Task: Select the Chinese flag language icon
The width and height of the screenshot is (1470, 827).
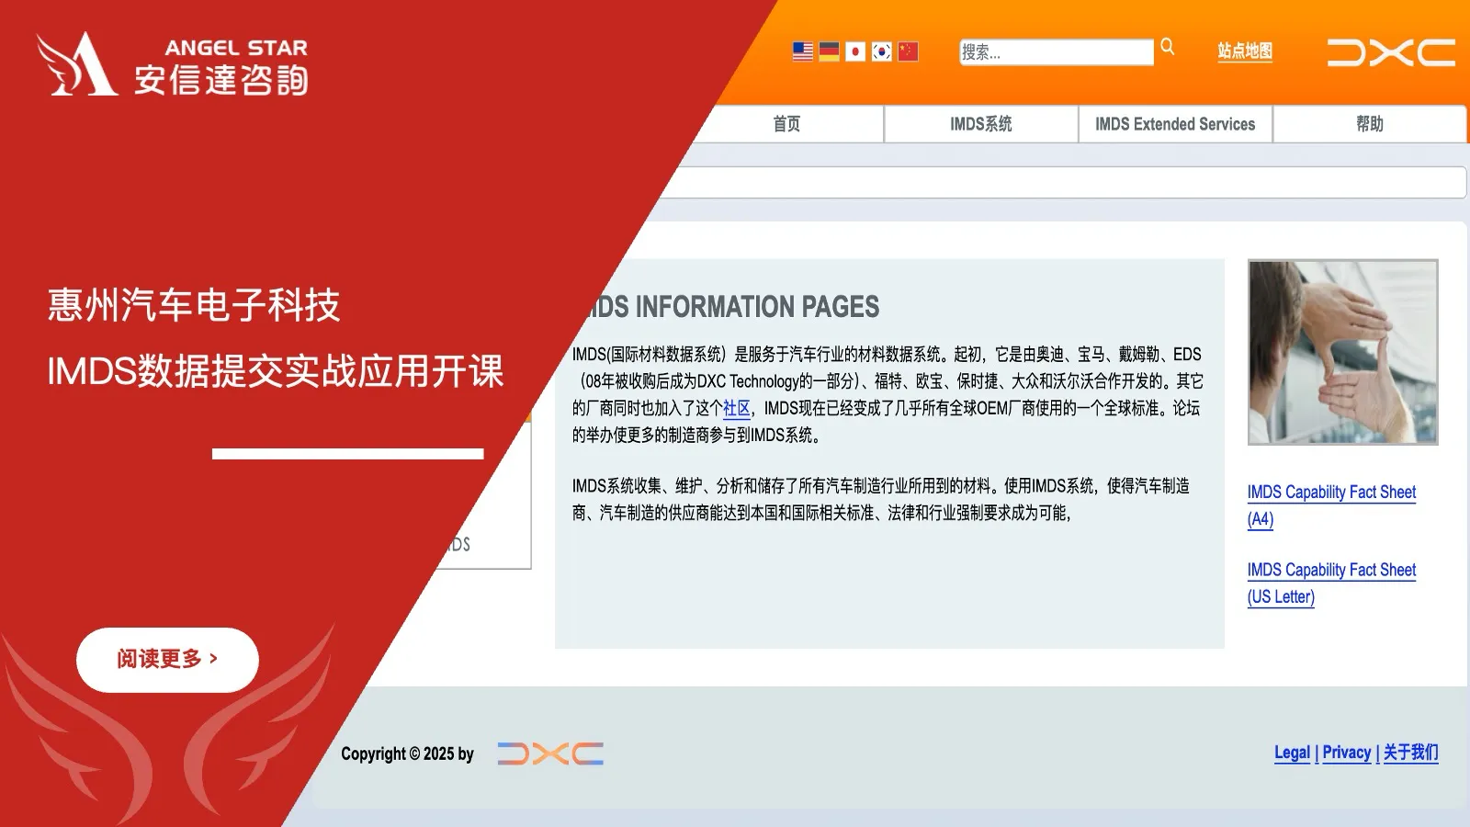Action: [x=907, y=52]
